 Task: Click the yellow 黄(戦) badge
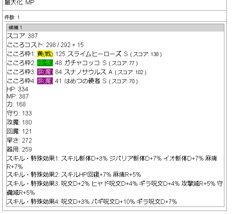(x=45, y=54)
